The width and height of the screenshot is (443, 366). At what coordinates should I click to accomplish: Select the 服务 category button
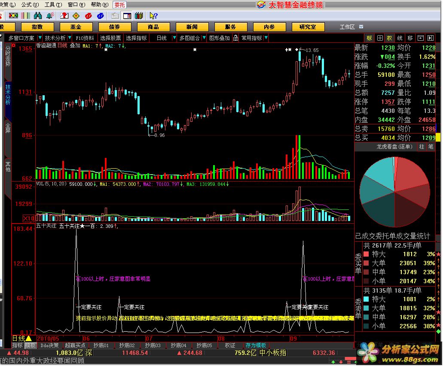231,27
